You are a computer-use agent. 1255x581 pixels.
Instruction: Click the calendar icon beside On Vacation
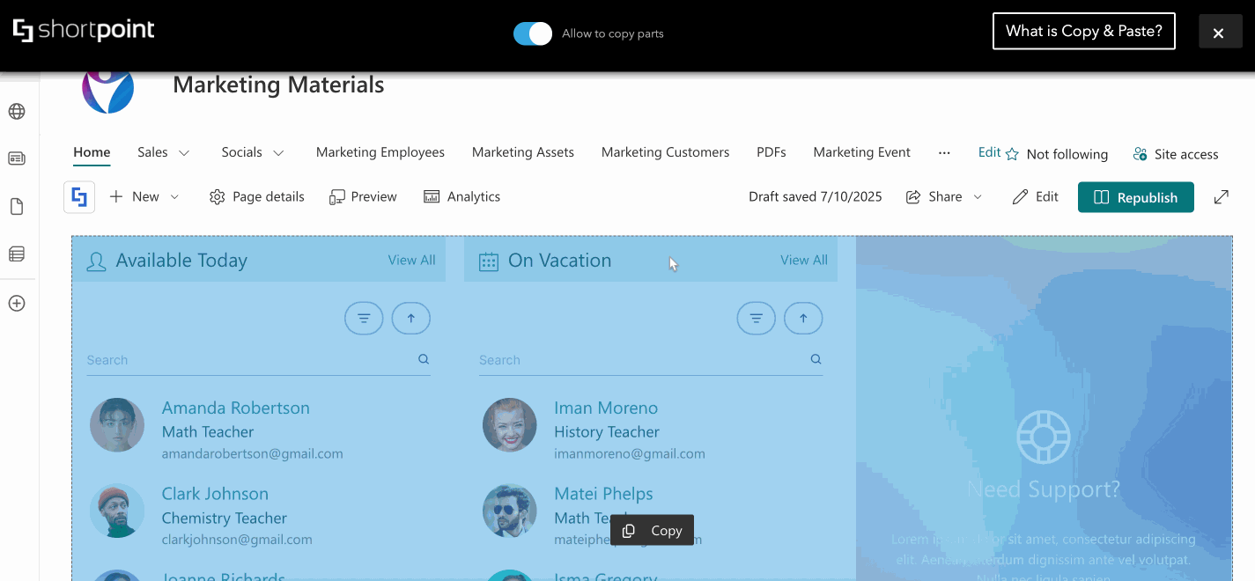(x=489, y=261)
